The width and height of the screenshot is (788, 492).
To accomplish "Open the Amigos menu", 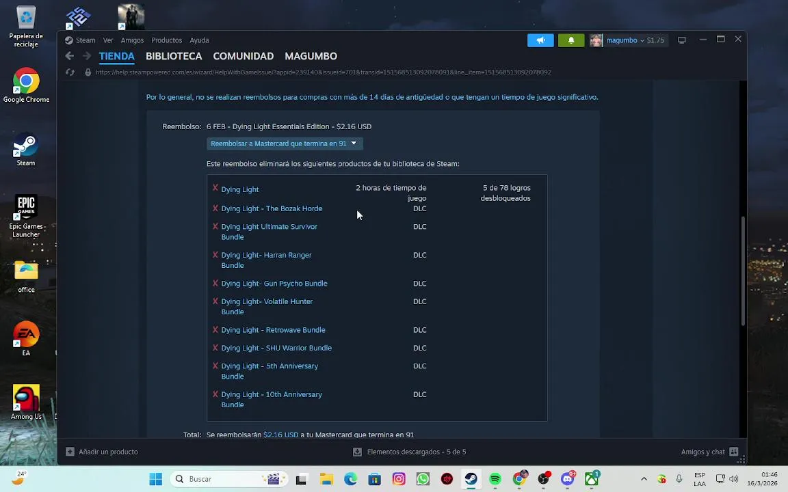I will (132, 40).
